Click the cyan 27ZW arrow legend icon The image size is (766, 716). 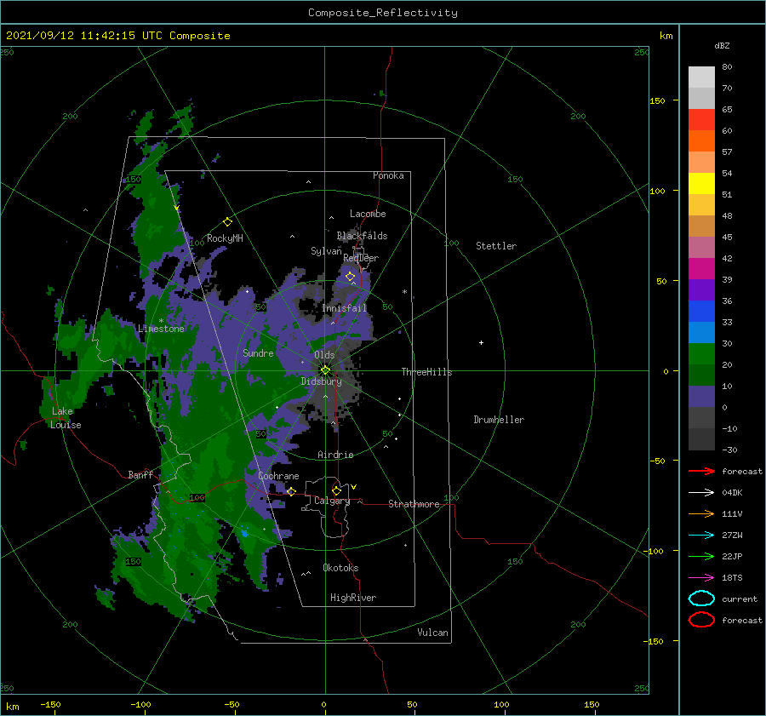click(701, 536)
